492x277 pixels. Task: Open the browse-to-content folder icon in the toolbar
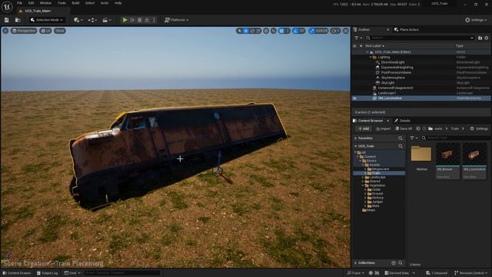click(x=18, y=20)
